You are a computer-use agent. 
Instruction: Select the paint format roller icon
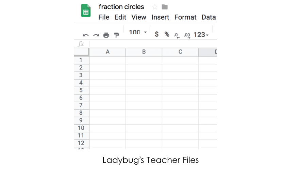tap(116, 35)
